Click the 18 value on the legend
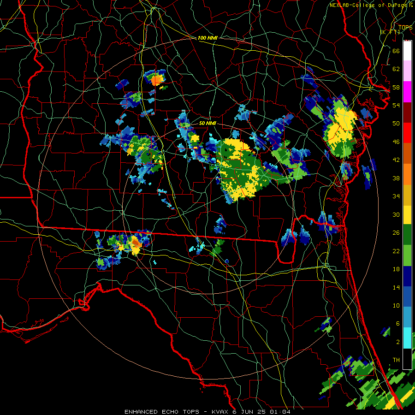The image size is (415, 415). [396, 269]
